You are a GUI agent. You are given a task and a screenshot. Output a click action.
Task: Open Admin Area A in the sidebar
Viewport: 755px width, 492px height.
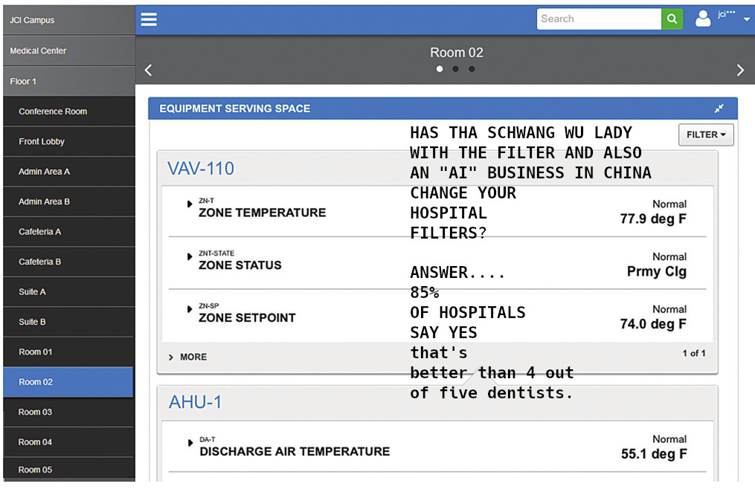pyautogui.click(x=69, y=172)
